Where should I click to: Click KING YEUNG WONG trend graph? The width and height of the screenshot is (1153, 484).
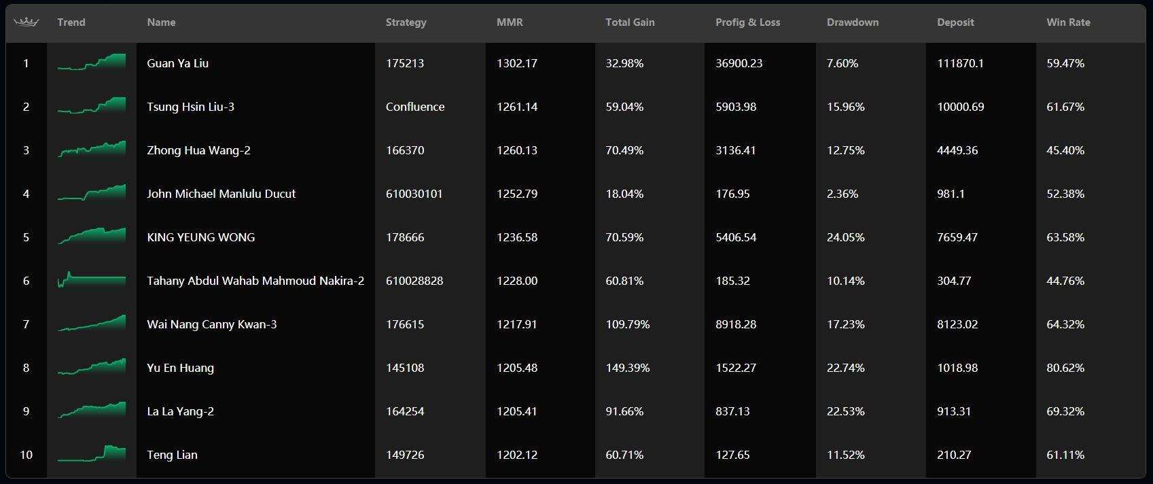92,236
